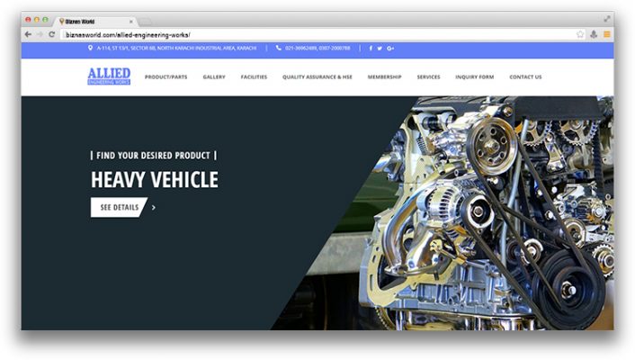The image size is (635, 360).
Task: Go back with the browser back arrow
Action: [28, 34]
